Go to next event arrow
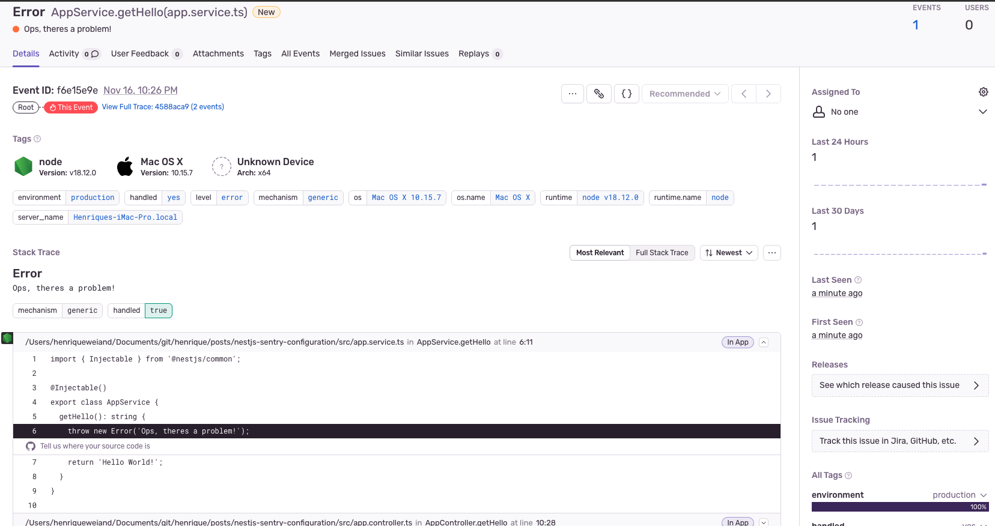 click(768, 94)
